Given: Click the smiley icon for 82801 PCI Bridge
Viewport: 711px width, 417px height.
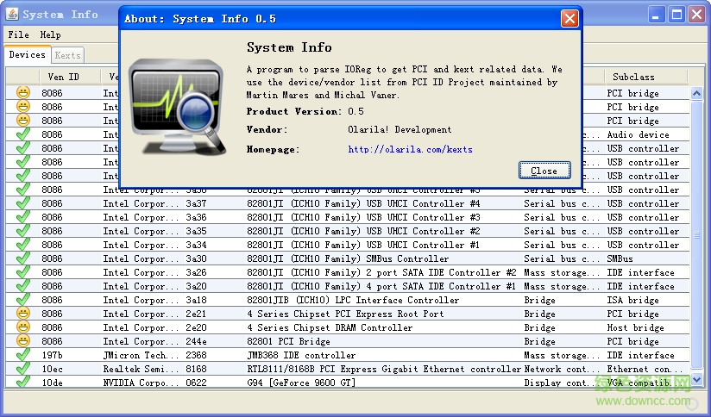Looking at the screenshot, I should pyautogui.click(x=22, y=340).
